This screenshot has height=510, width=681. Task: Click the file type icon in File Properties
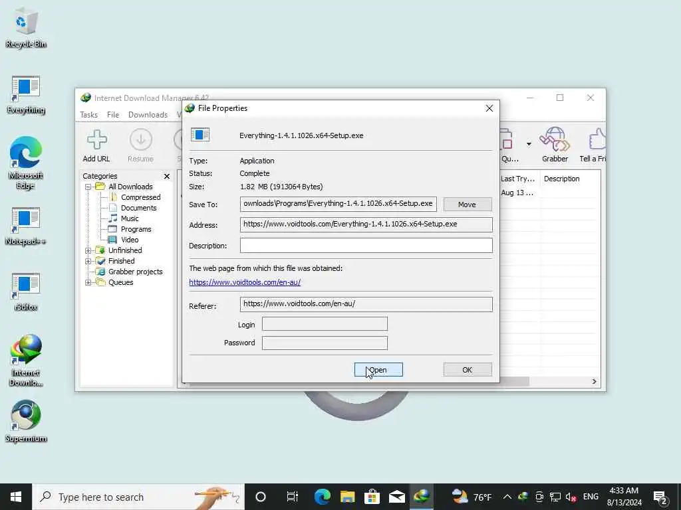[200, 135]
